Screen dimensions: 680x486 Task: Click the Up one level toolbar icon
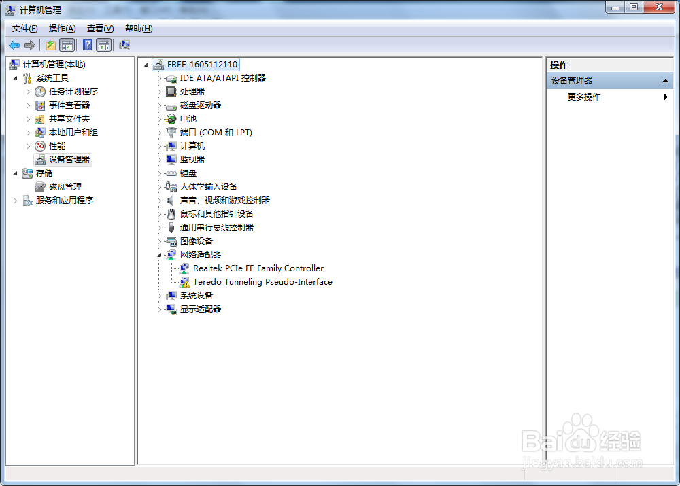[x=51, y=45]
